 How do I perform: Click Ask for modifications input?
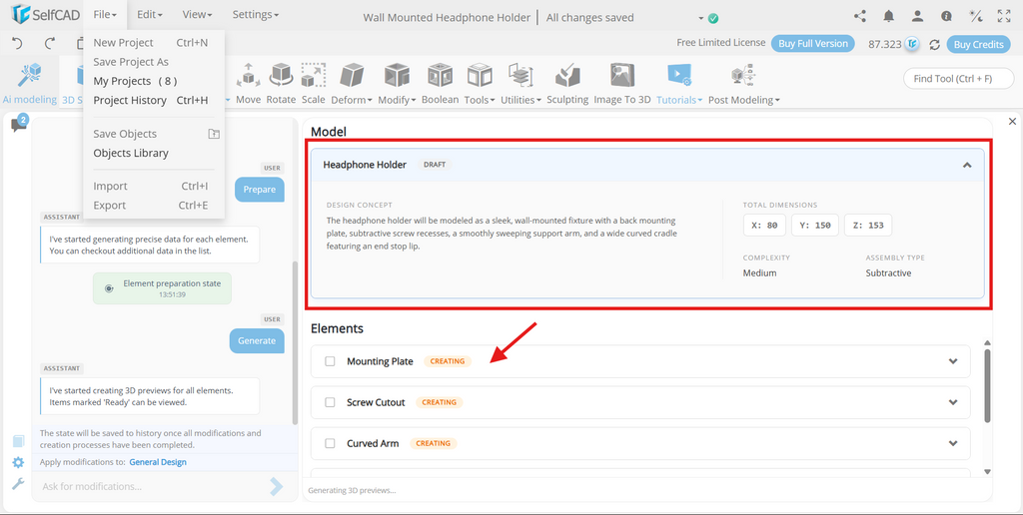click(152, 486)
